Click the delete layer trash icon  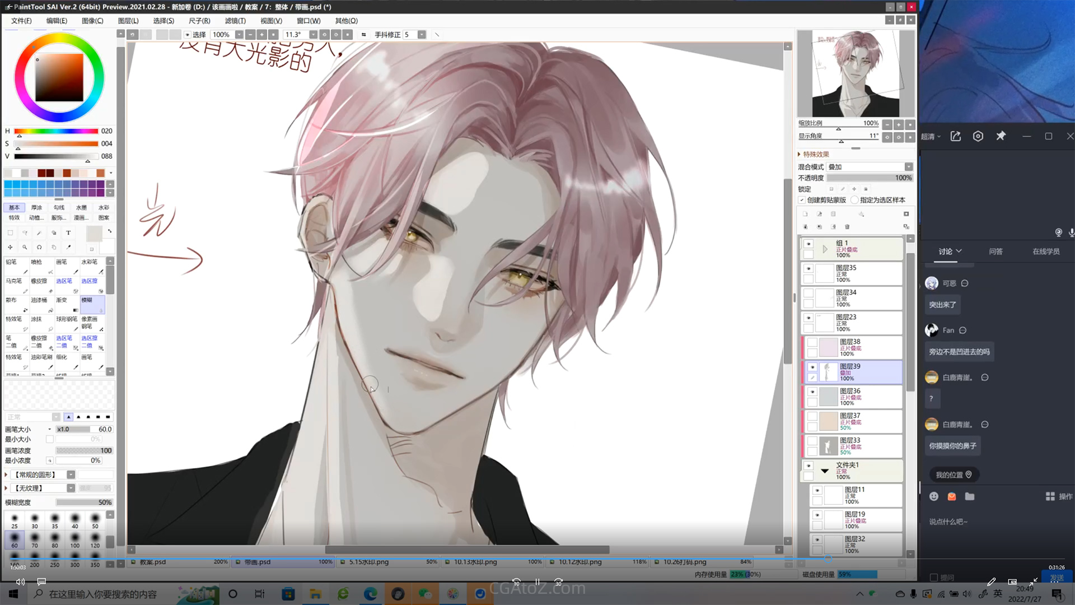847,227
